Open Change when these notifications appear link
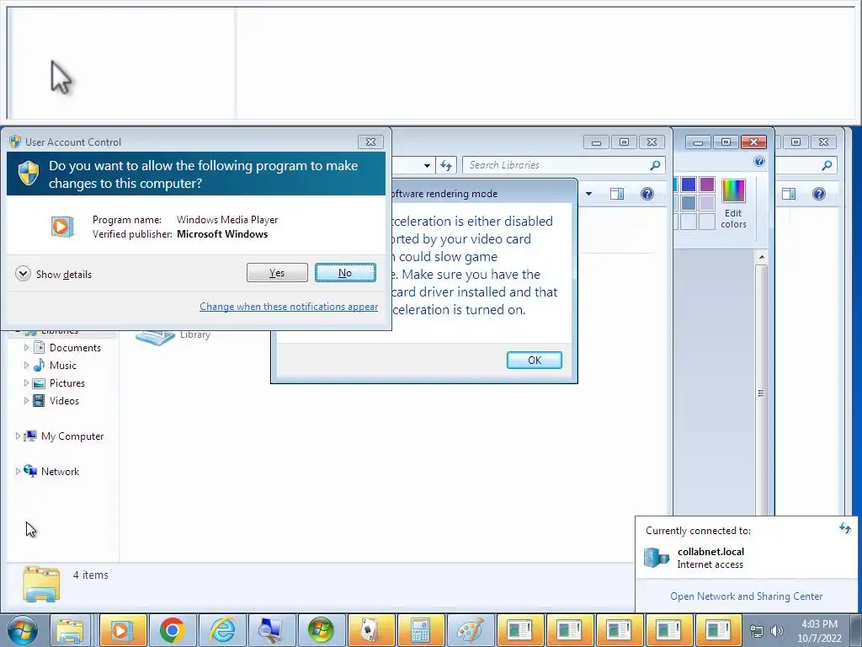Screen dimensions: 862x647 click(289, 307)
